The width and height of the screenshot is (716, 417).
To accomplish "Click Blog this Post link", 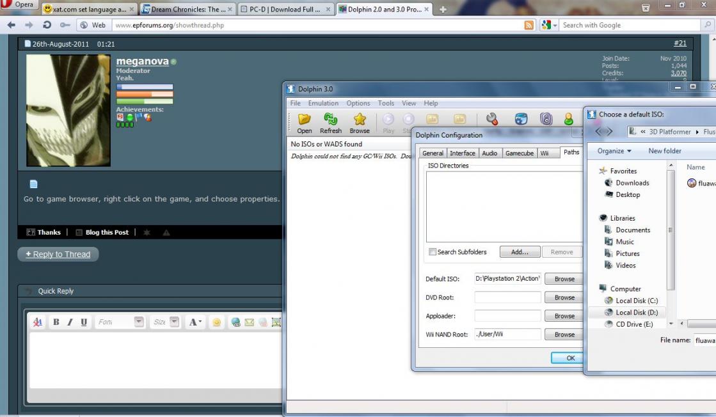I will tap(102, 232).
